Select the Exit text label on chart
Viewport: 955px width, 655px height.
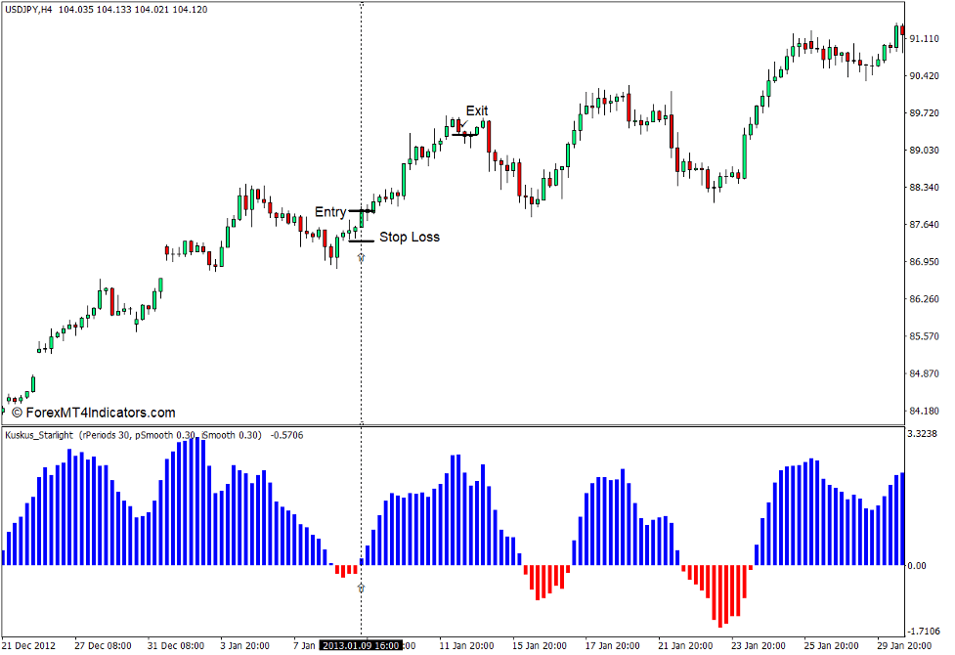(x=477, y=110)
